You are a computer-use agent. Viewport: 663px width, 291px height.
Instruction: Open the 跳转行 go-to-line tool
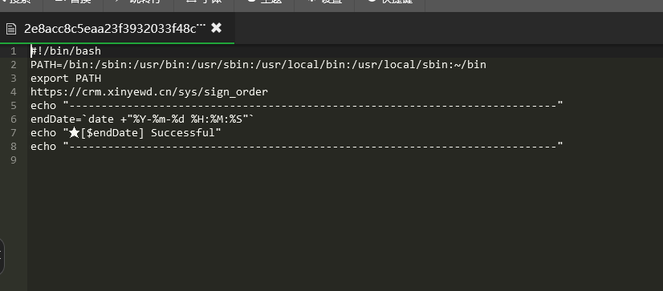(139, 2)
